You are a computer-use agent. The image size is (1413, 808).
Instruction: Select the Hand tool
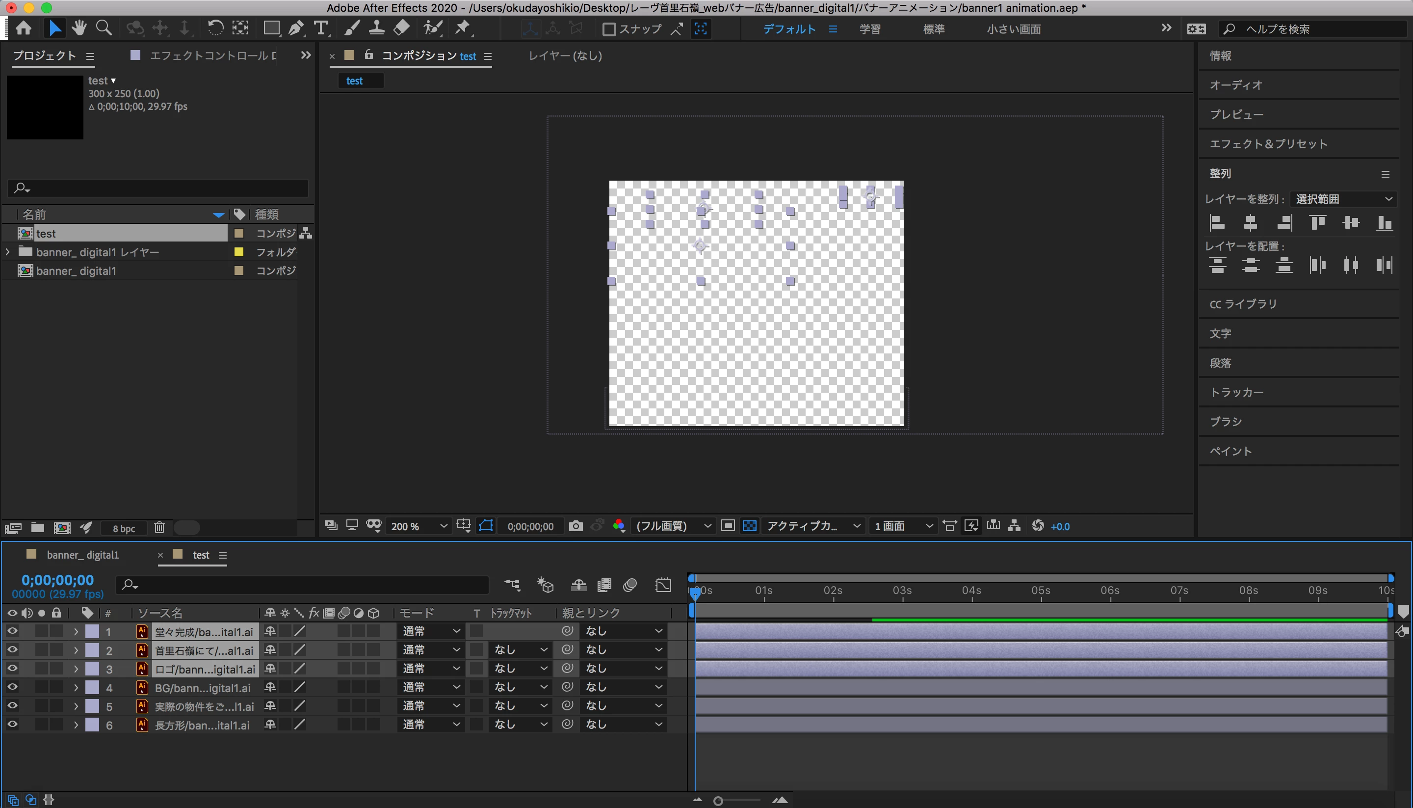pos(79,28)
